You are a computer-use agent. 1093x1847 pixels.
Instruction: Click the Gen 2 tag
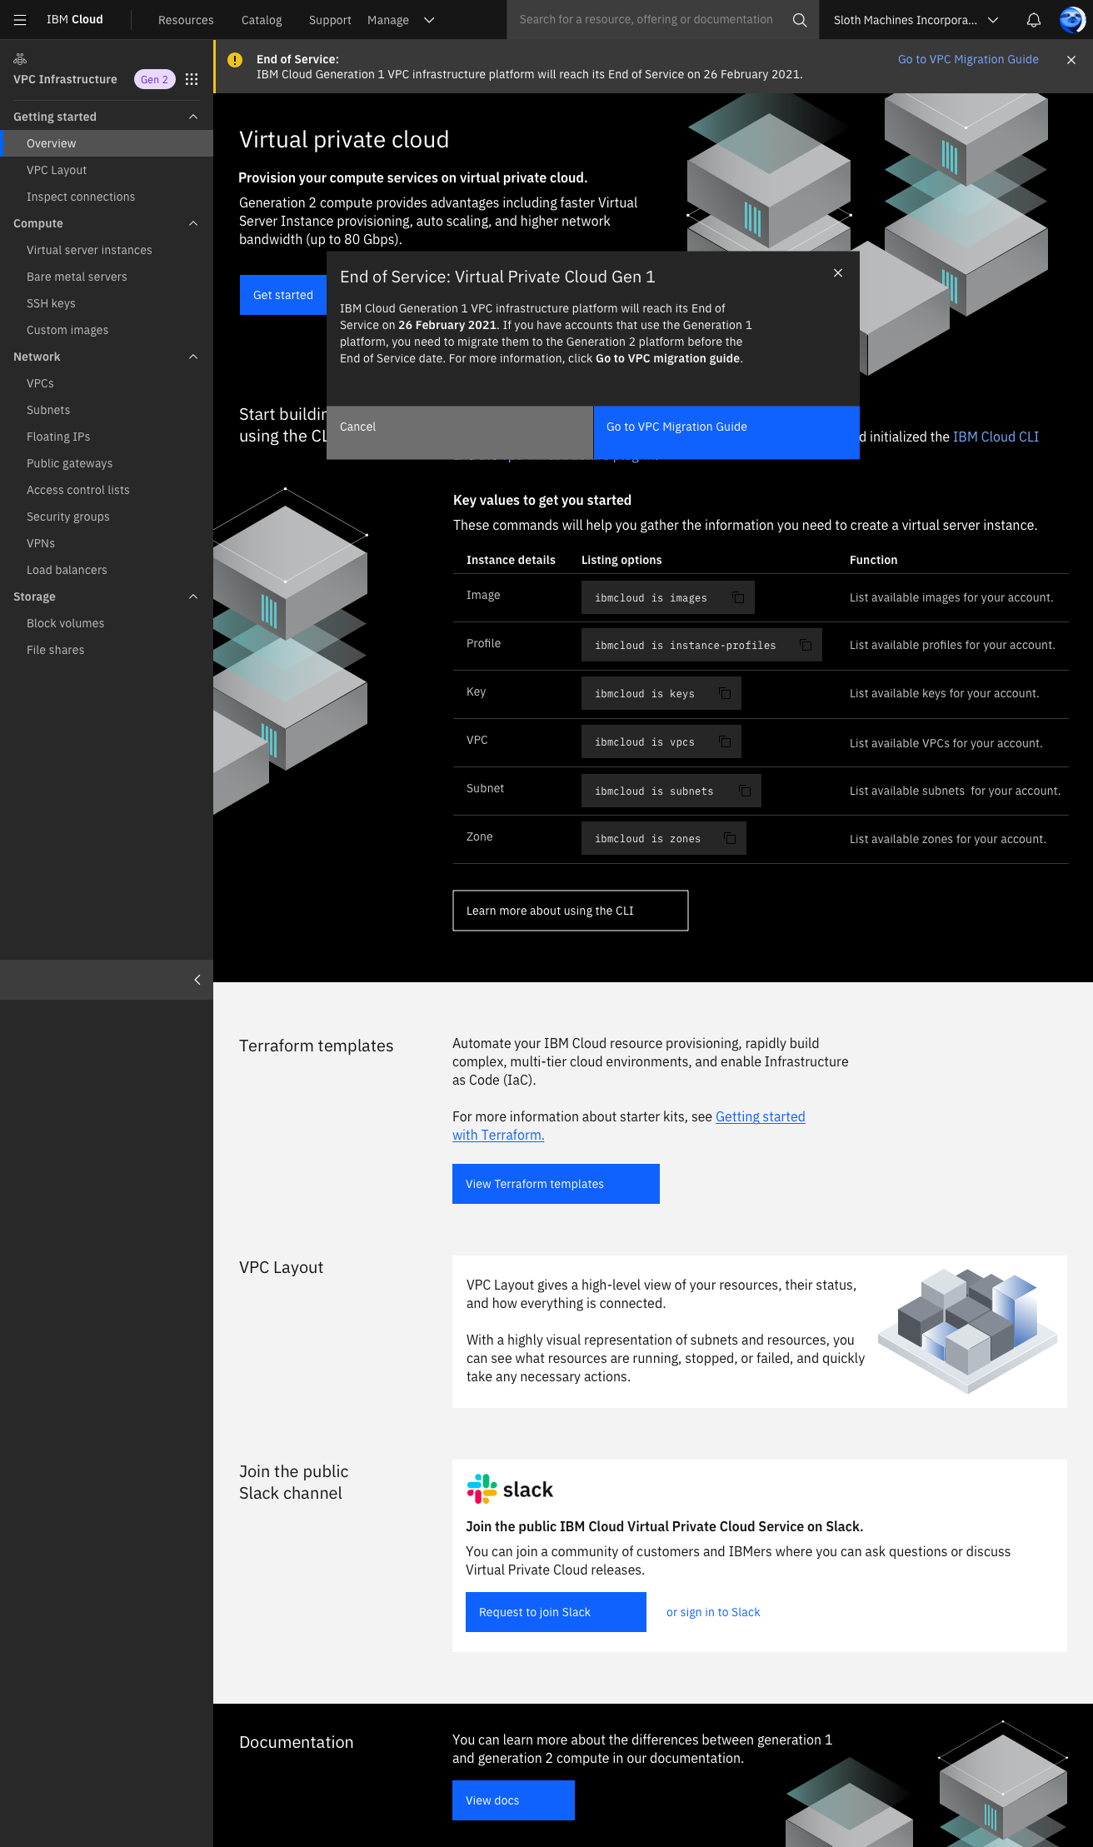pos(155,79)
